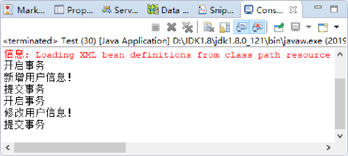Minimize the console view panel
This screenshot has height=156, width=348.
pos(318,7)
